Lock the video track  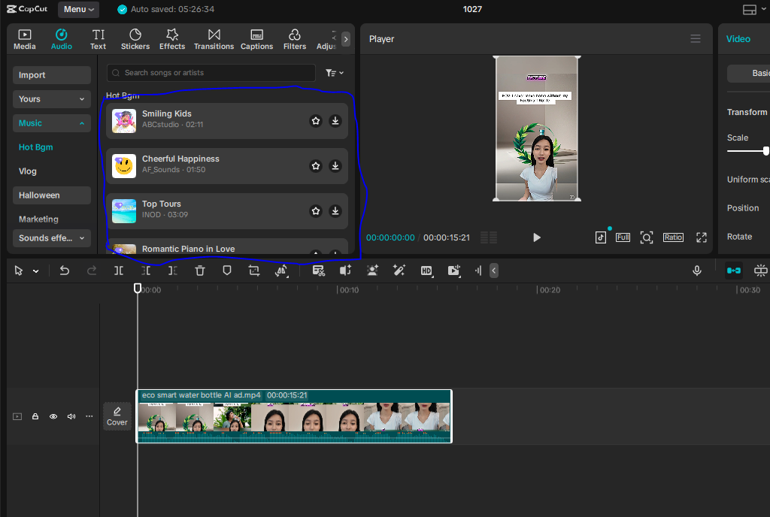[x=35, y=416]
